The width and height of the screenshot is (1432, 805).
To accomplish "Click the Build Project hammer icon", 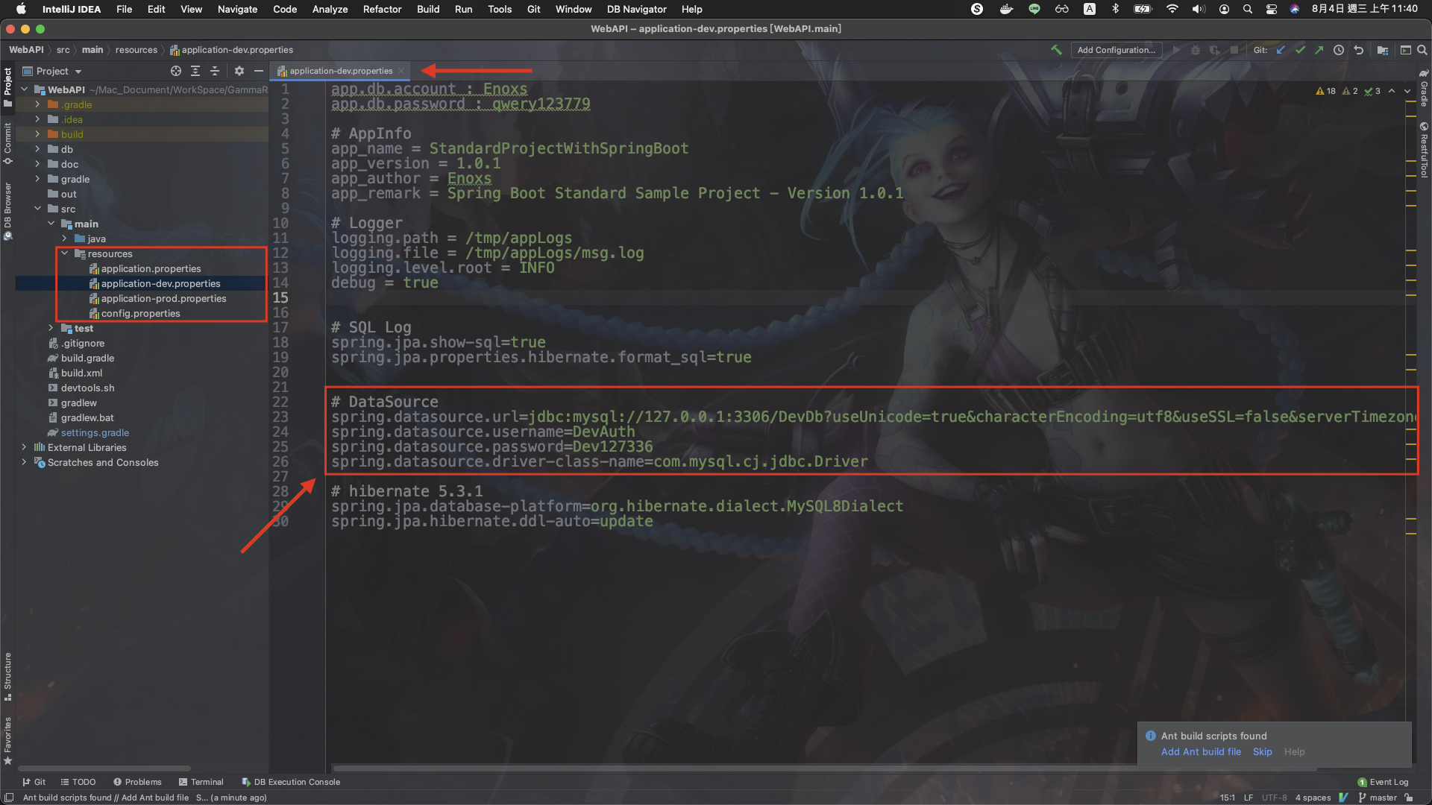I will pyautogui.click(x=1056, y=50).
